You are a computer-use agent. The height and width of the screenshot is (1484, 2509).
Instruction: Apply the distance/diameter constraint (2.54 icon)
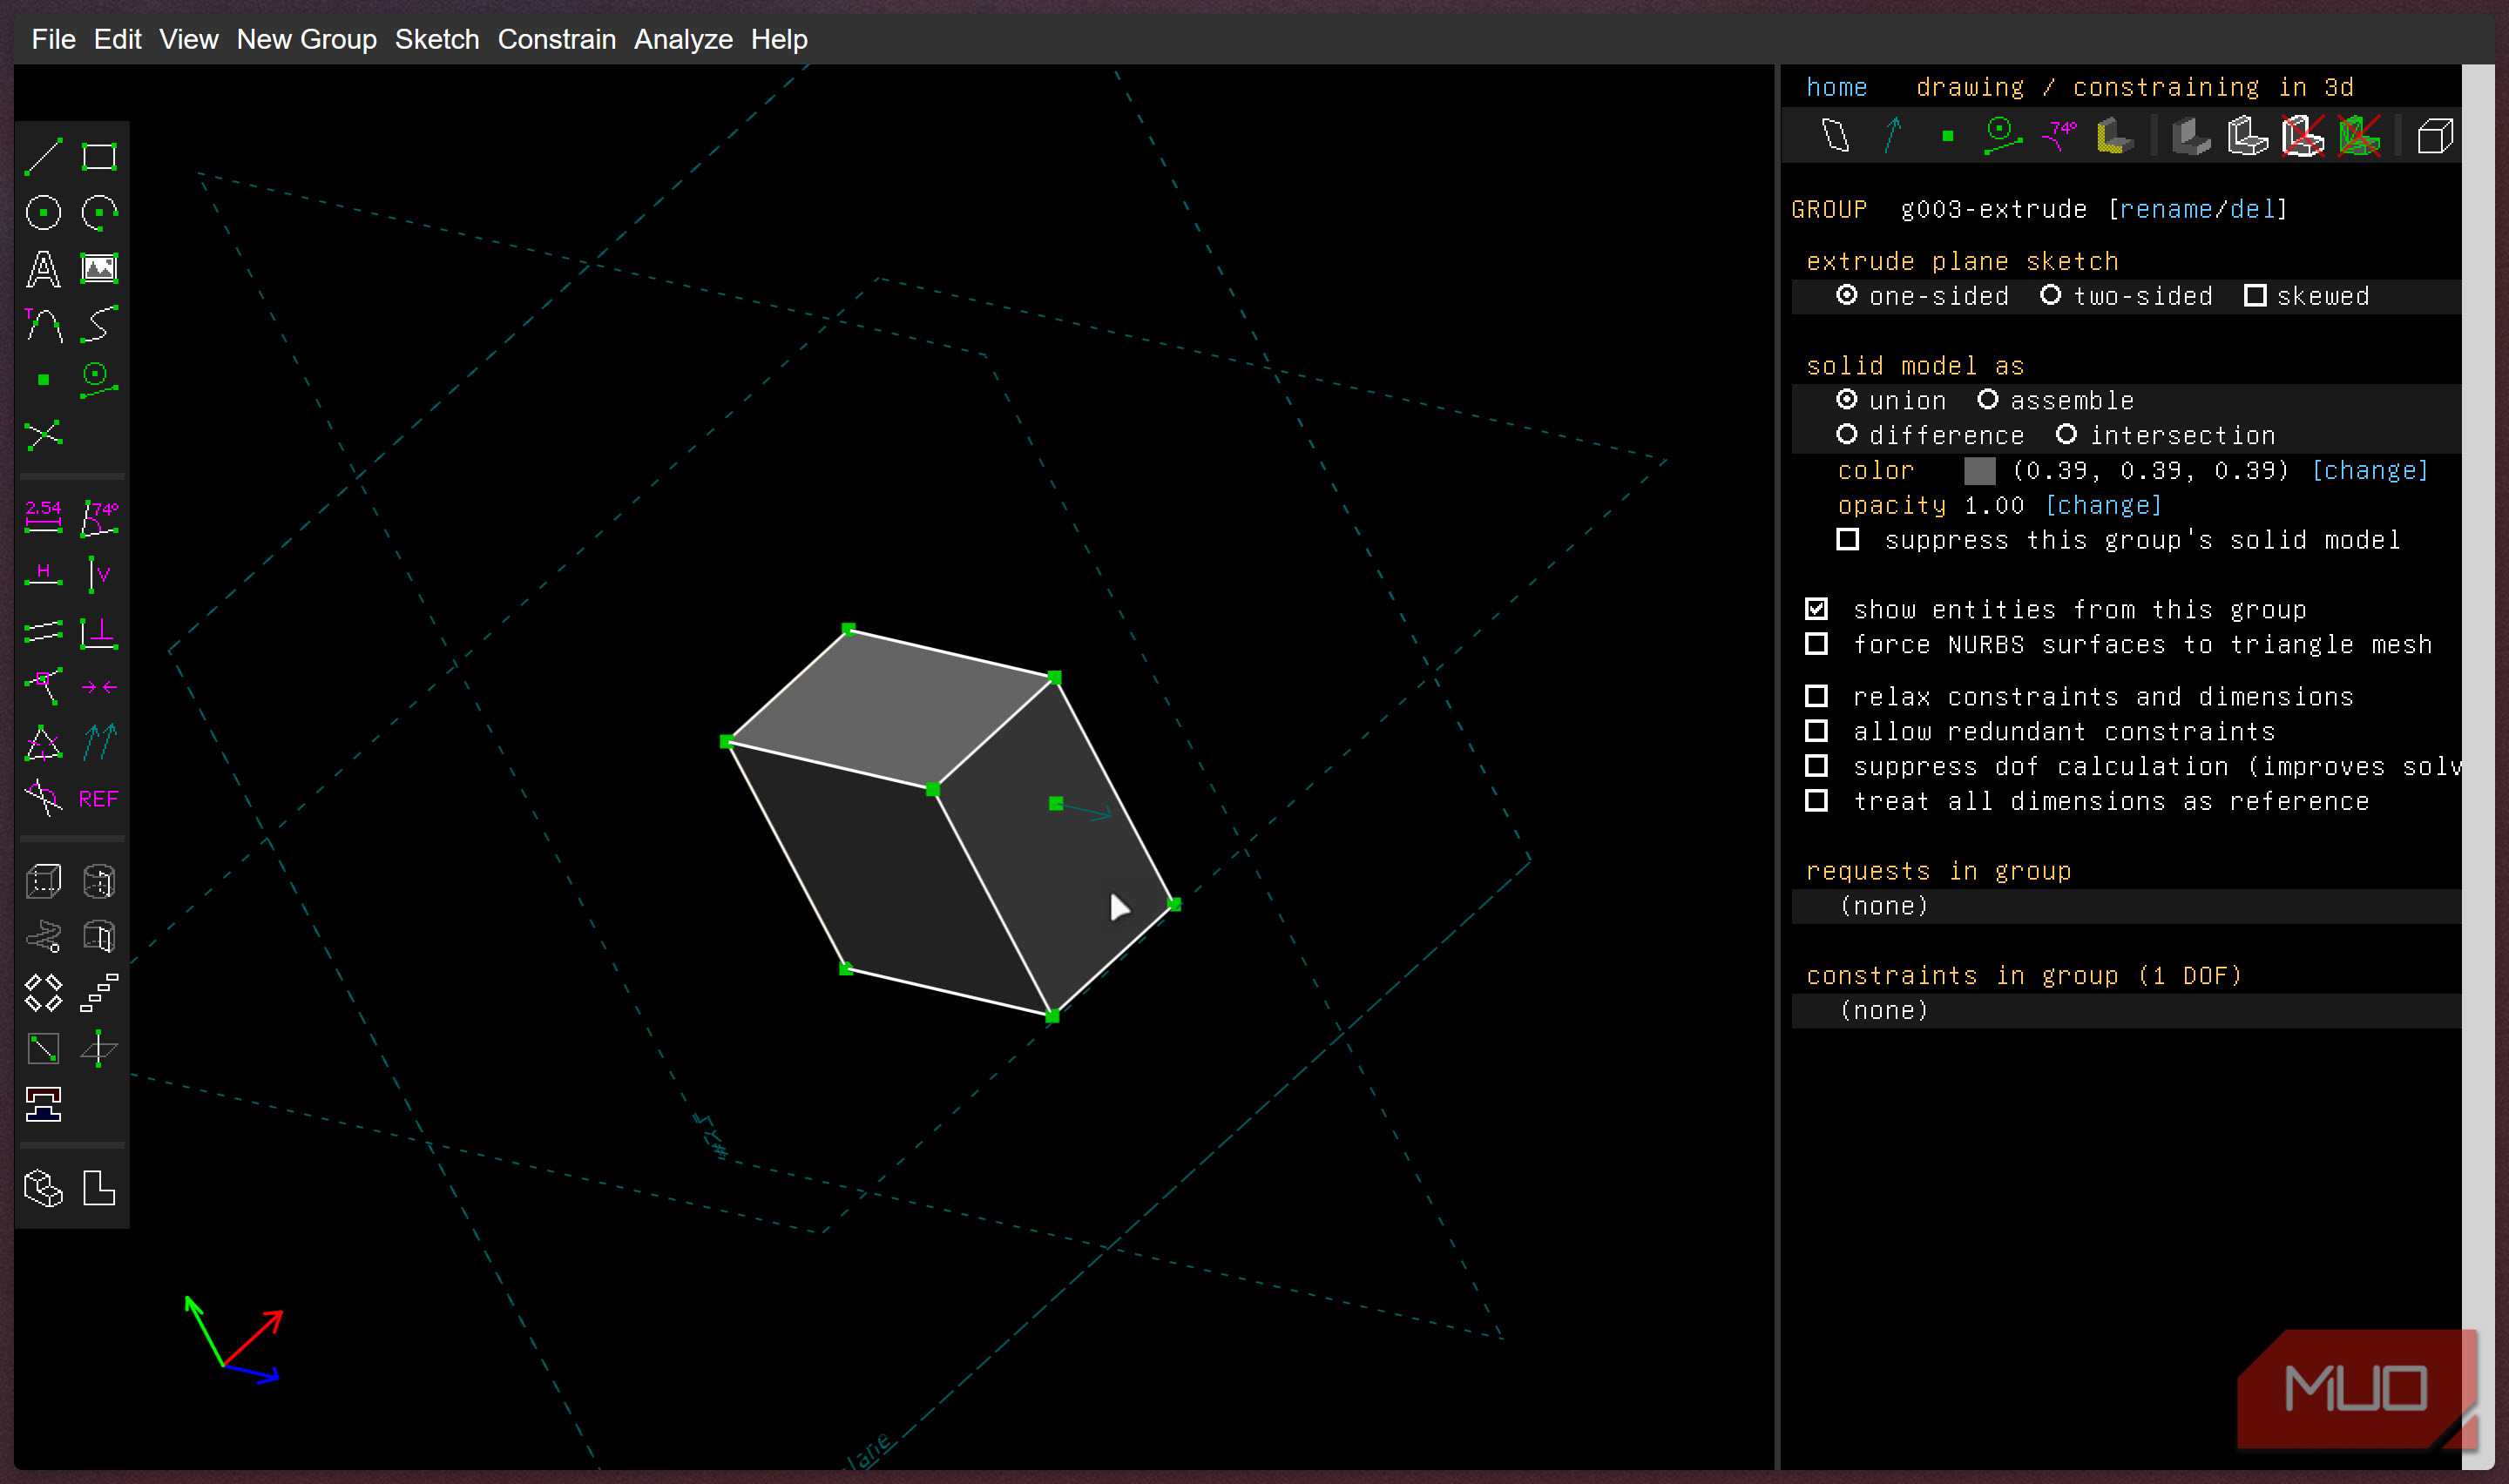click(43, 517)
